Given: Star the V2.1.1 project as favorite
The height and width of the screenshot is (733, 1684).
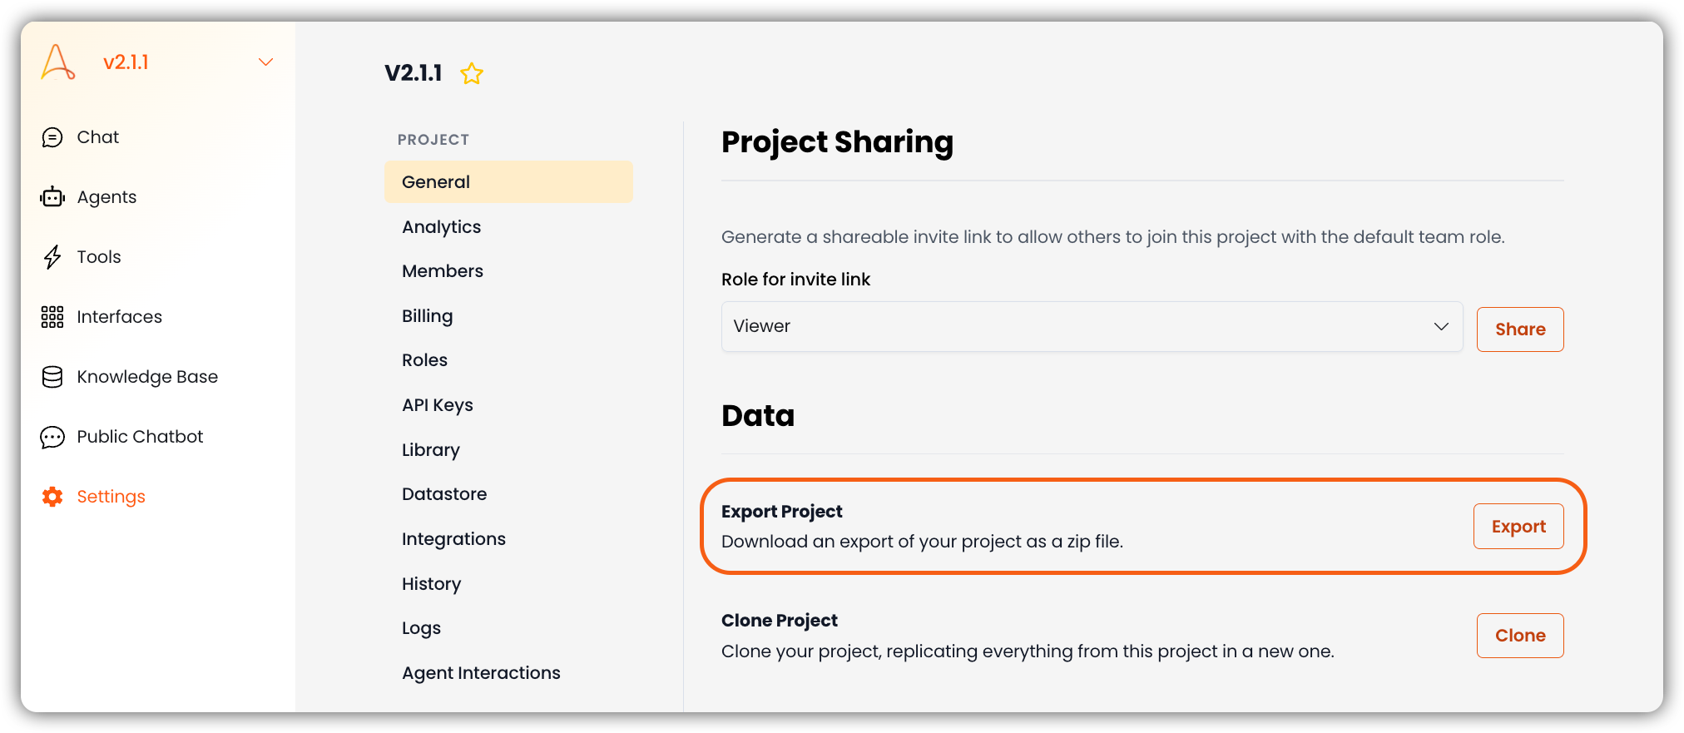Looking at the screenshot, I should pyautogui.click(x=472, y=73).
